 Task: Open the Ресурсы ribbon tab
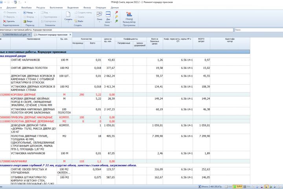40,7
